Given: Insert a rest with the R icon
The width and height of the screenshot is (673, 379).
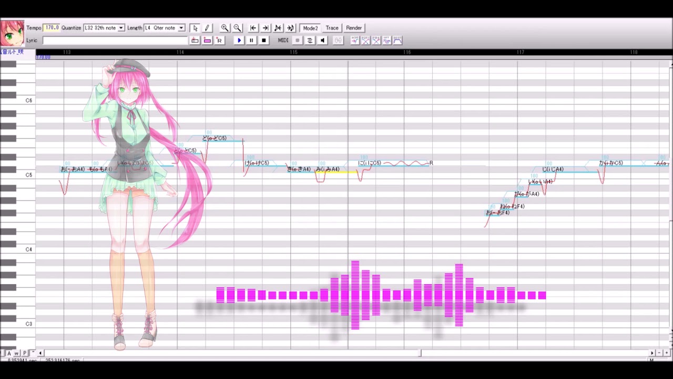Looking at the screenshot, I should click(219, 41).
